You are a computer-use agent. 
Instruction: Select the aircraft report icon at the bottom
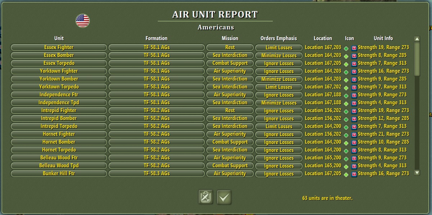(x=205, y=197)
